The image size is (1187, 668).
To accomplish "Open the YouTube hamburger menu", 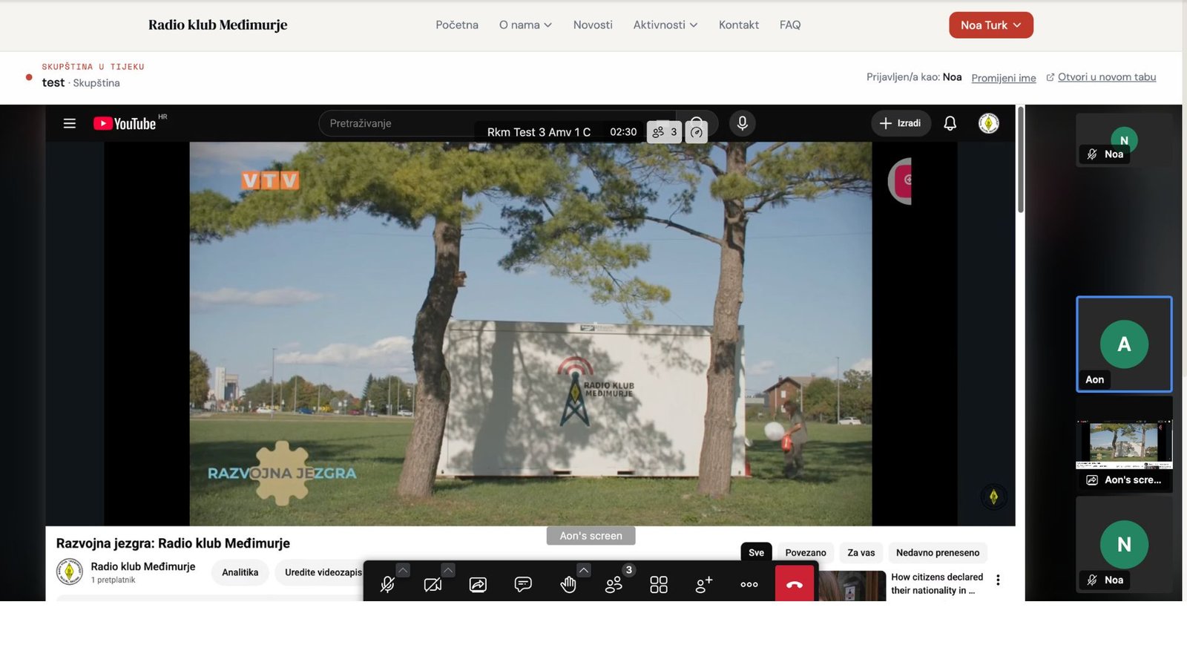I will tap(70, 123).
